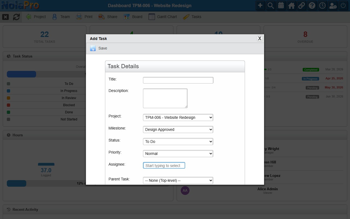
Task: Open the Gantt Chart view
Action: pyautogui.click(x=163, y=17)
